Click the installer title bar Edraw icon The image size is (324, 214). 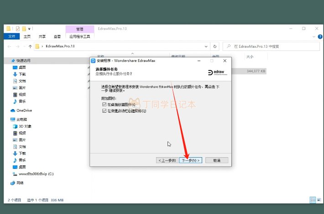click(93, 61)
